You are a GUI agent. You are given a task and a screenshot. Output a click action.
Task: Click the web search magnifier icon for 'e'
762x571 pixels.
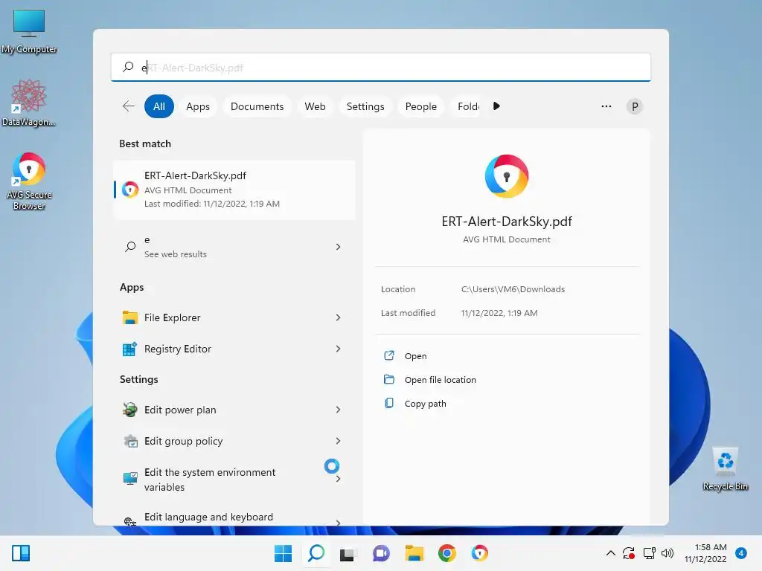[130, 247]
